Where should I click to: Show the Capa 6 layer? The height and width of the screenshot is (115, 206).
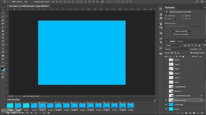point(166,60)
